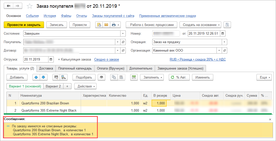Viewport: 276px width, 141px height.
Task: Switch to Вариант 2
Action: (53, 86)
